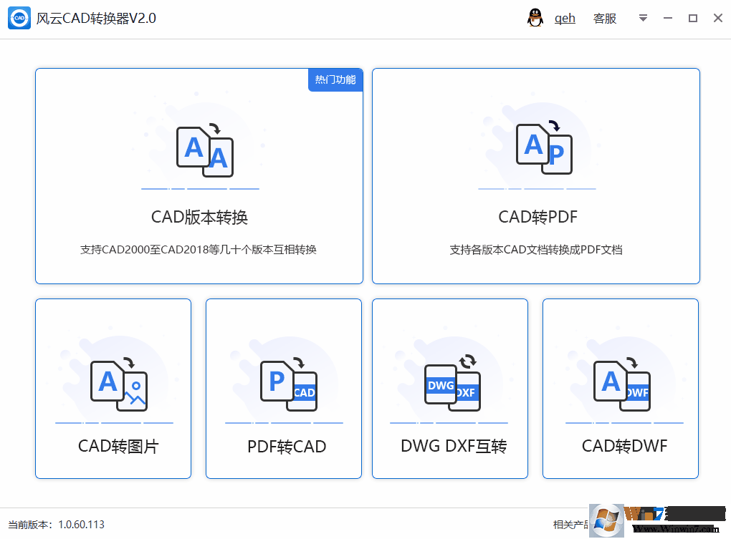731x539 pixels.
Task: Open the CAD转PDF conversion tool
Action: [x=535, y=176]
